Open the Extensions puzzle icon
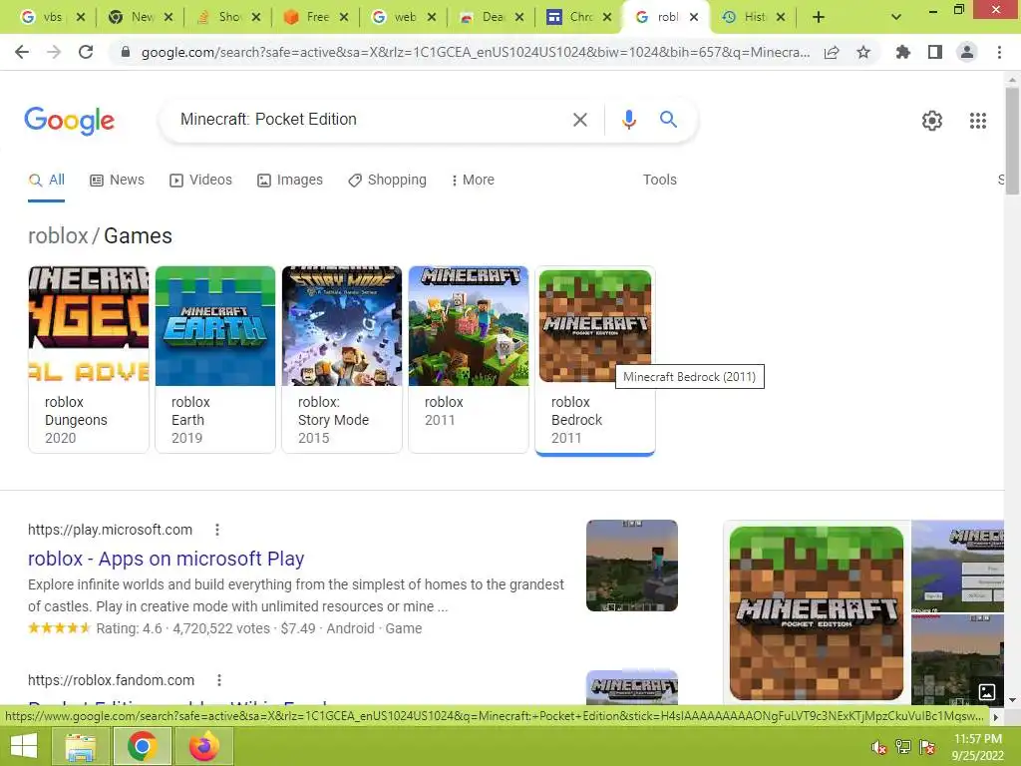Screen dimensions: 1021x766 [x=903, y=52]
